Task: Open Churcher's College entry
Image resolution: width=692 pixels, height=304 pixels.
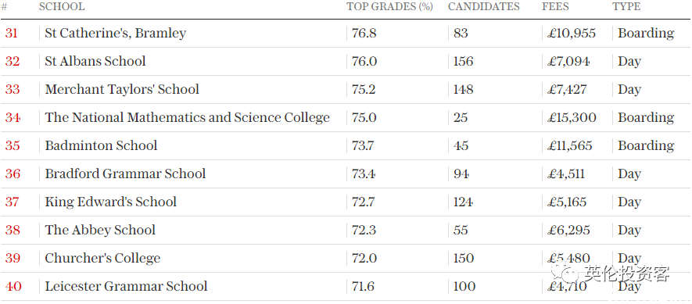Action: 102,258
